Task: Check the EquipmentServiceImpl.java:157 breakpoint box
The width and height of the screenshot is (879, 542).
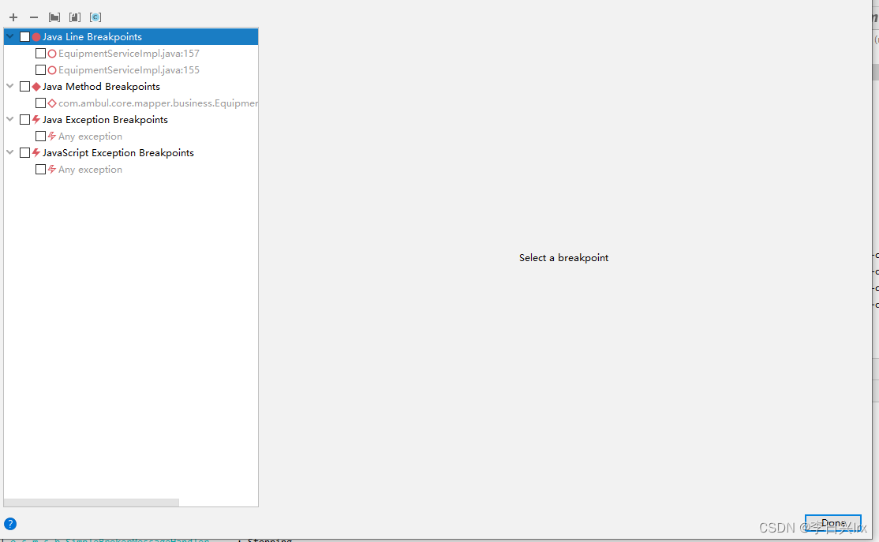Action: (x=40, y=53)
